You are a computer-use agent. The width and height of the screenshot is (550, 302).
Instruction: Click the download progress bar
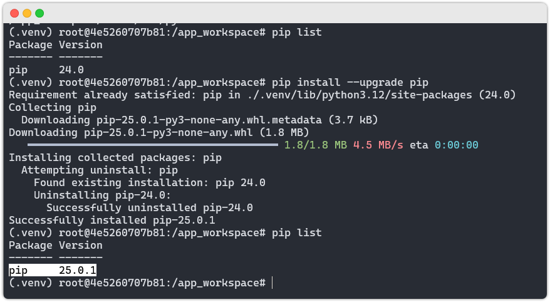(153, 145)
